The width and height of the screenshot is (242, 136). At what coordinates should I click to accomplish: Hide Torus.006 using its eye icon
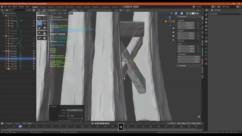34,61
